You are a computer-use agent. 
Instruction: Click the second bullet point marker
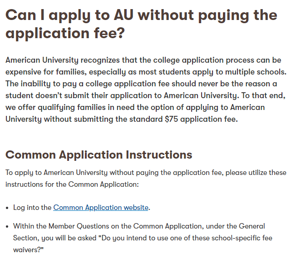coord(8,226)
